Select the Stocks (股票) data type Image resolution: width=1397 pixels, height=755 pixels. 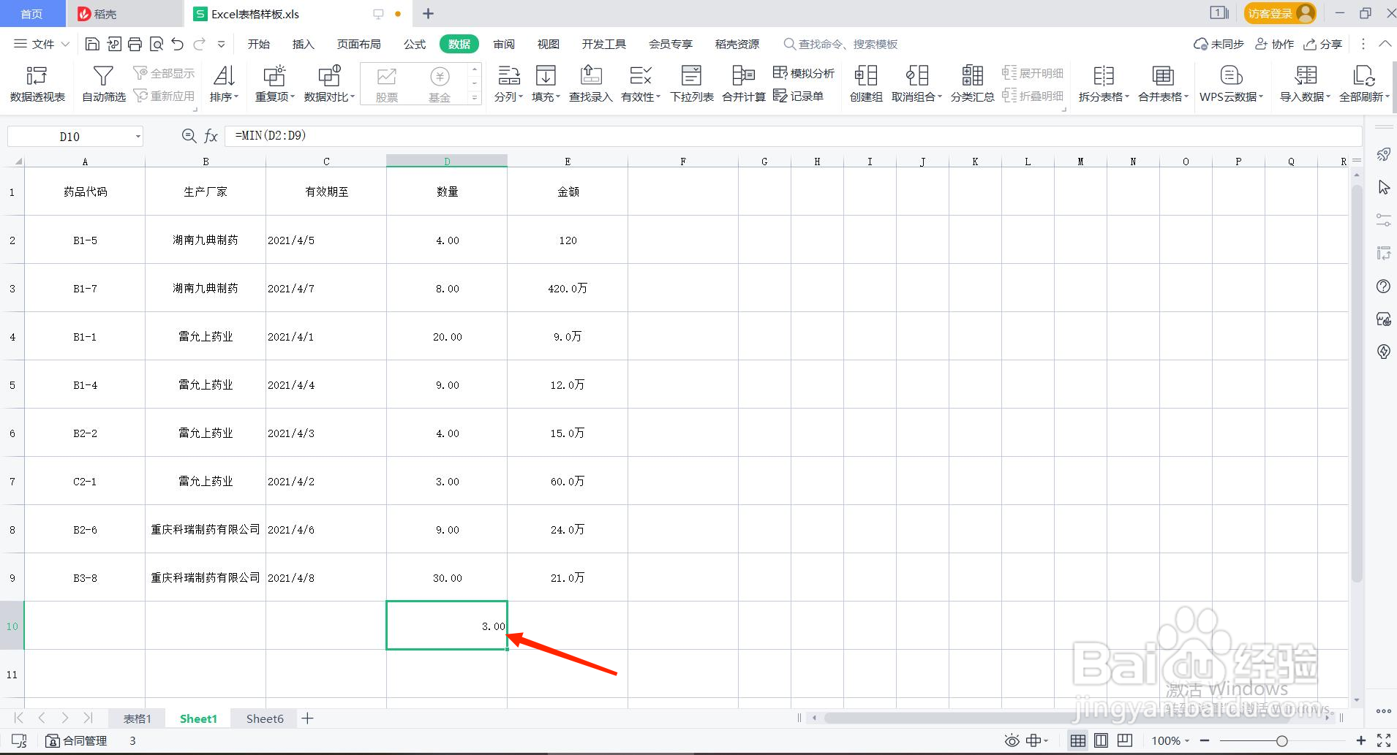pos(387,84)
